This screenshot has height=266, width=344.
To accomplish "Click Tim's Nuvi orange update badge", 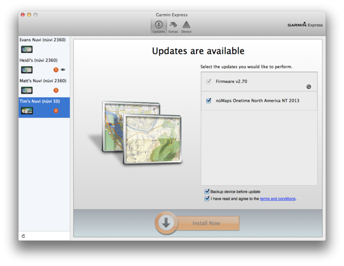I will pyautogui.click(x=56, y=111).
